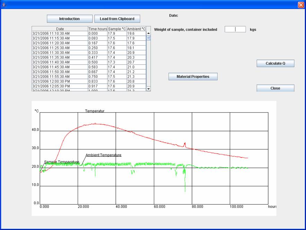Screen dimensions: 306x230
Task: Click the table scrollbar up arrow
Action: tap(149, 33)
